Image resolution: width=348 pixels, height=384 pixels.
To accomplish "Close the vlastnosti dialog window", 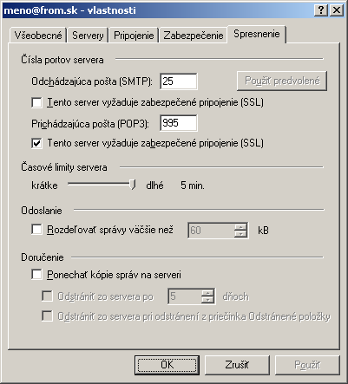I will 337,10.
